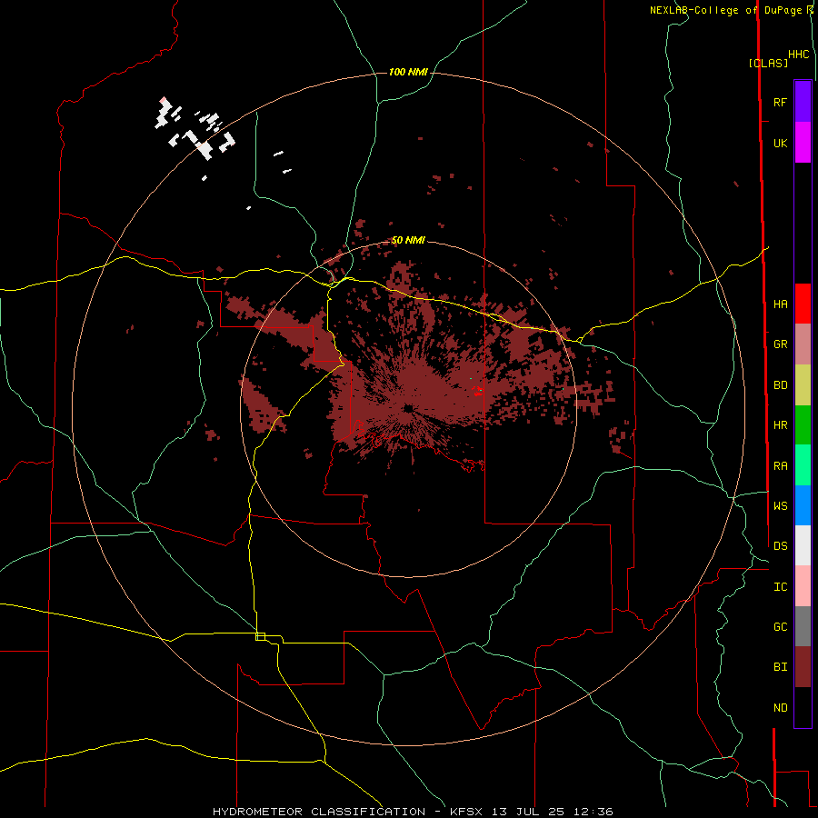Image resolution: width=818 pixels, height=818 pixels.
Task: Click the DS white legend swatch
Action: 803,545
